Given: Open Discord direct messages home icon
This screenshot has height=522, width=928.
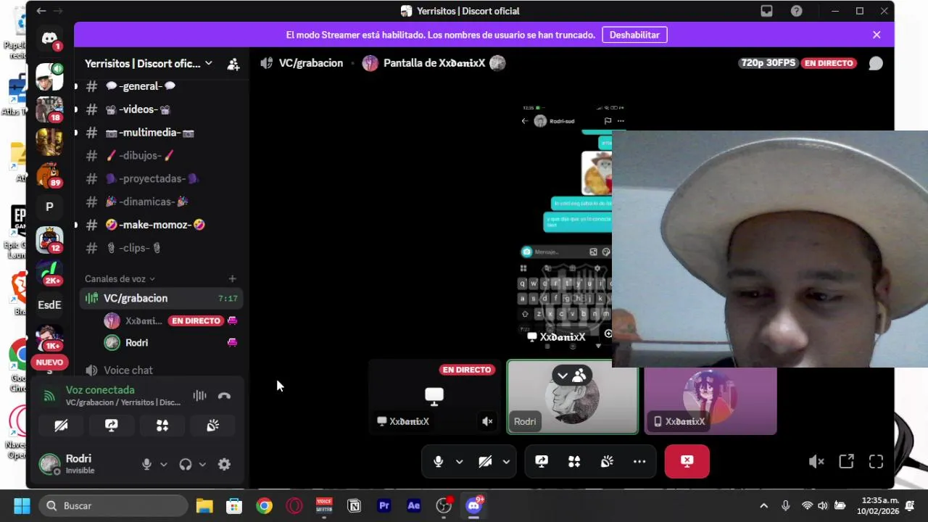Looking at the screenshot, I should click(x=49, y=38).
